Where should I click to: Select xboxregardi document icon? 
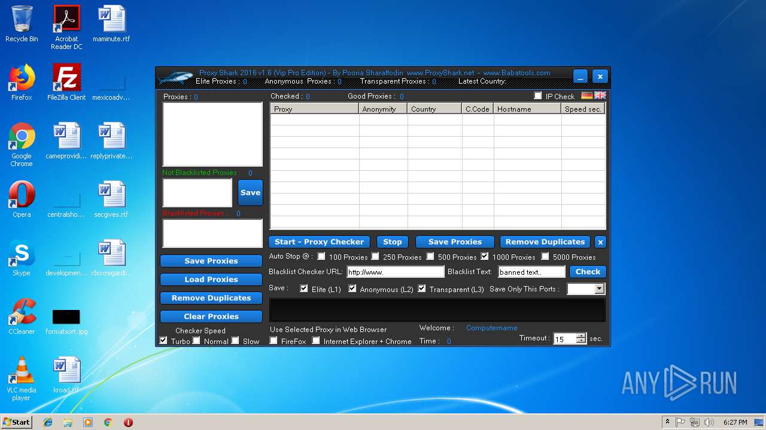pos(111,258)
